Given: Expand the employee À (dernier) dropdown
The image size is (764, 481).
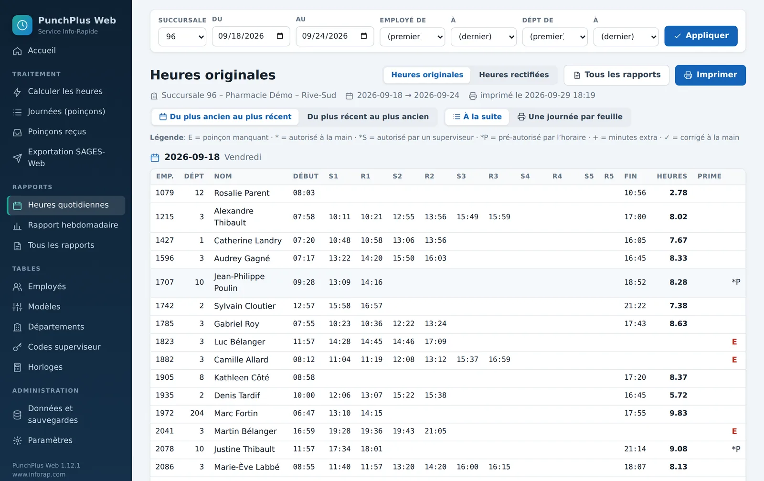Looking at the screenshot, I should pos(484,37).
